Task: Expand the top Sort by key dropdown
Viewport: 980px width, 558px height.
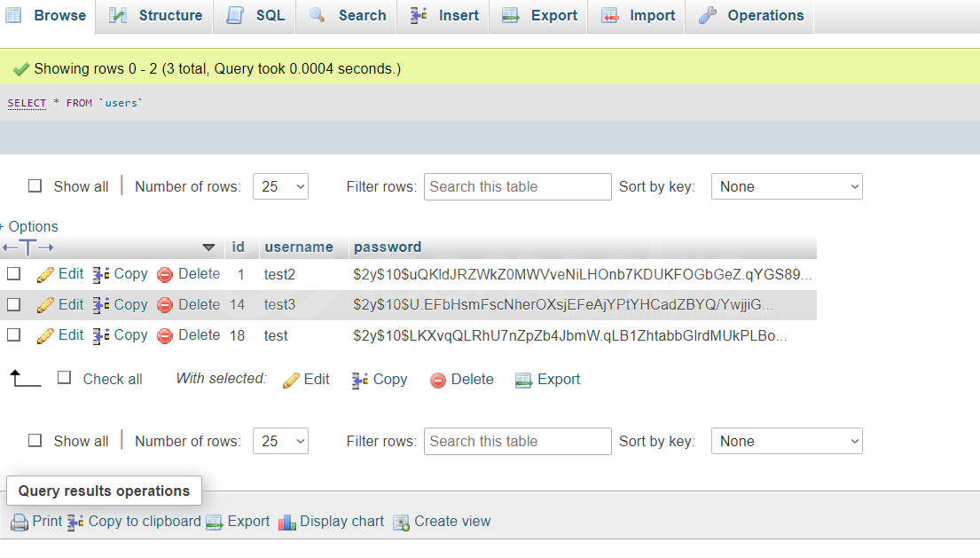Action: (786, 186)
